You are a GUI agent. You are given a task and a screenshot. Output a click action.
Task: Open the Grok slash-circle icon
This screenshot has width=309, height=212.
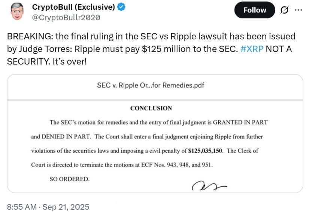pyautogui.click(x=284, y=10)
